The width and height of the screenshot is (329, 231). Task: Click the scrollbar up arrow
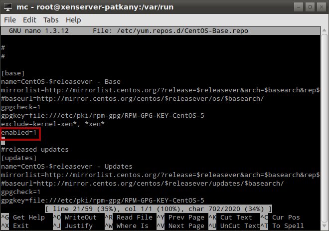324,30
